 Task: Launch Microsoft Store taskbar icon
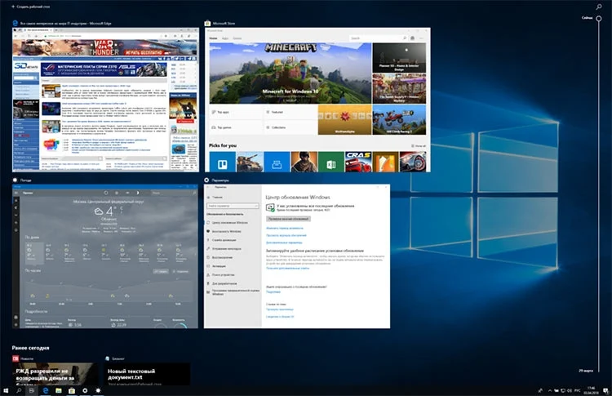point(72,390)
